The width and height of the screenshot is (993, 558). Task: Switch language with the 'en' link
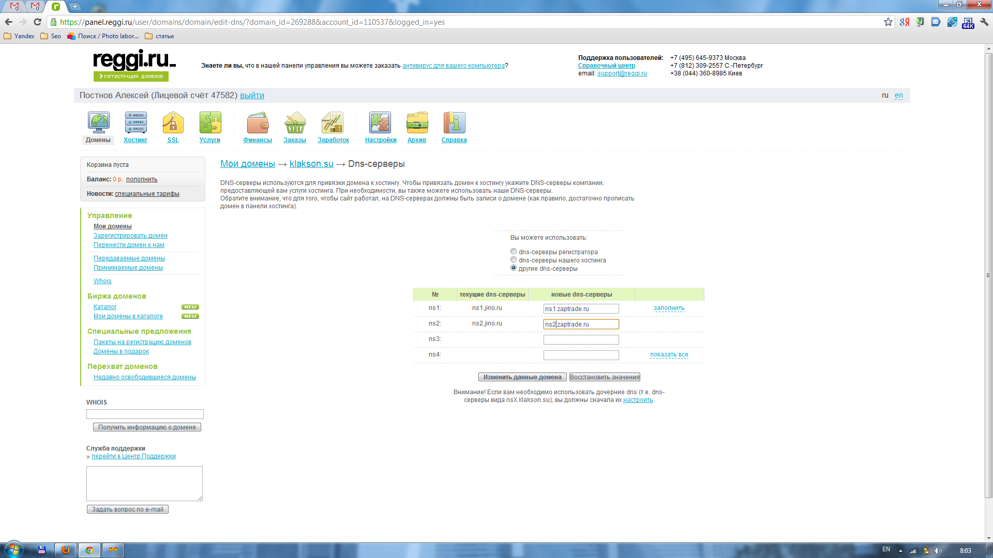[899, 95]
